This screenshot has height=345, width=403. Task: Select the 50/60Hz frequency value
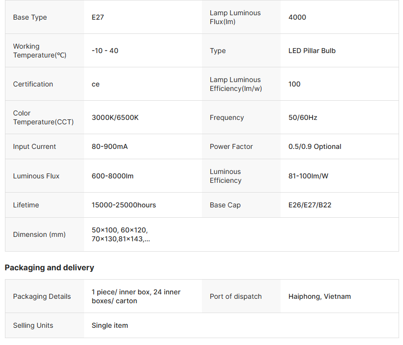tap(303, 117)
